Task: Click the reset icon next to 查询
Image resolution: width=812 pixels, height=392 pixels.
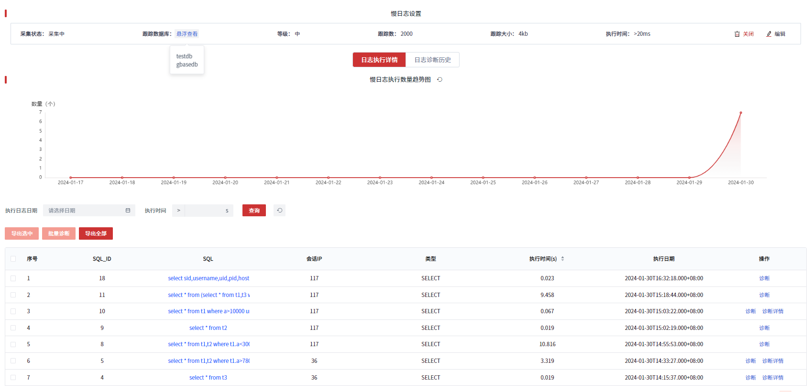Action: pos(280,211)
